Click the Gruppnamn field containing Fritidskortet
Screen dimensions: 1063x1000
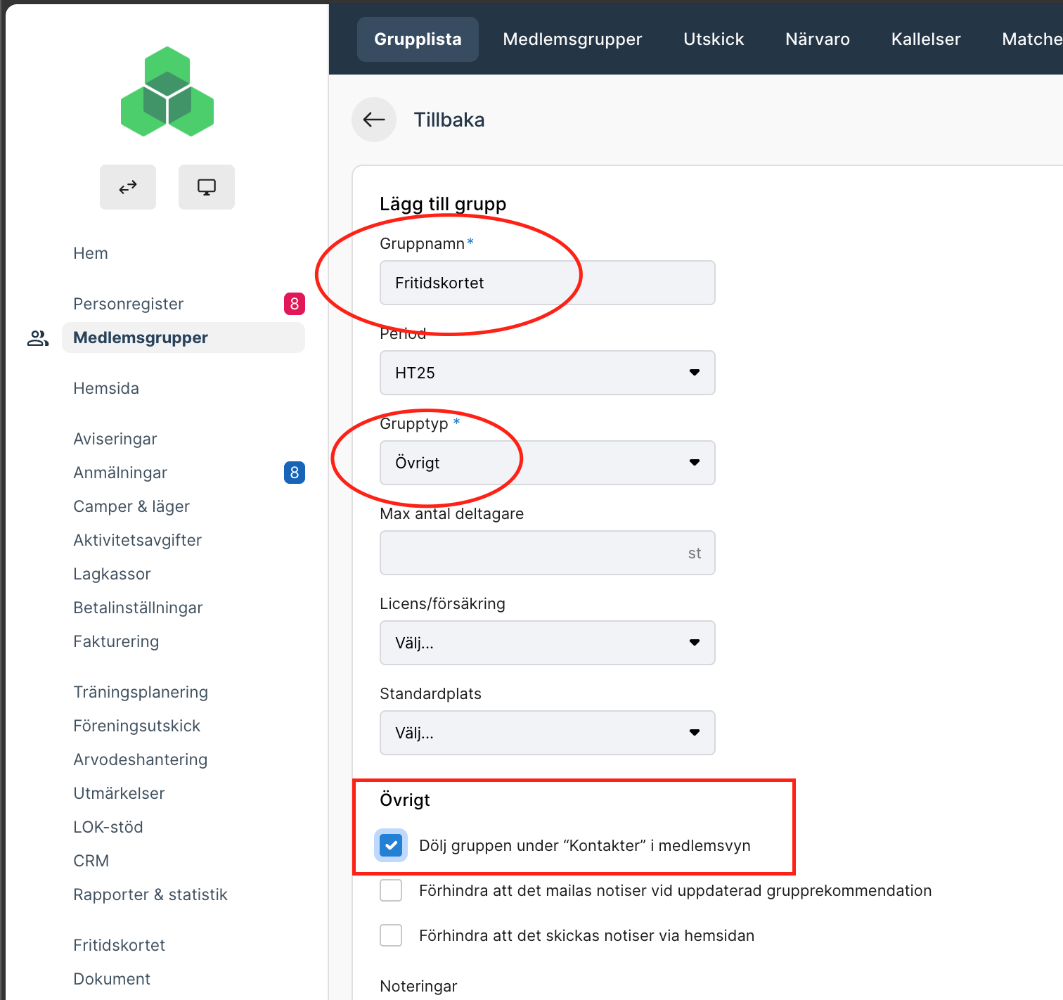(548, 283)
